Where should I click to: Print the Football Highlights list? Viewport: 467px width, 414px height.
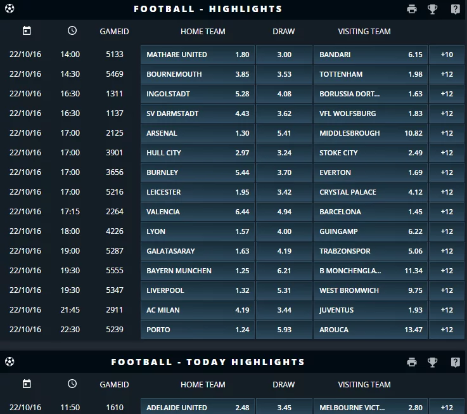point(412,9)
